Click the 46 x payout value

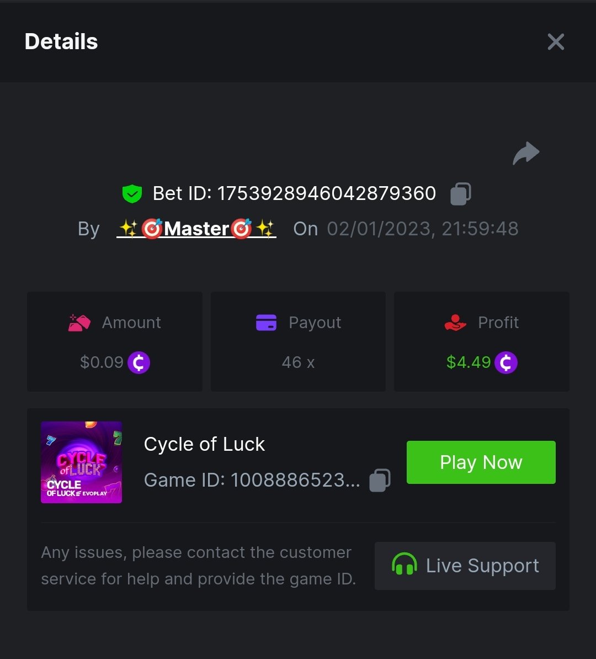(x=298, y=362)
